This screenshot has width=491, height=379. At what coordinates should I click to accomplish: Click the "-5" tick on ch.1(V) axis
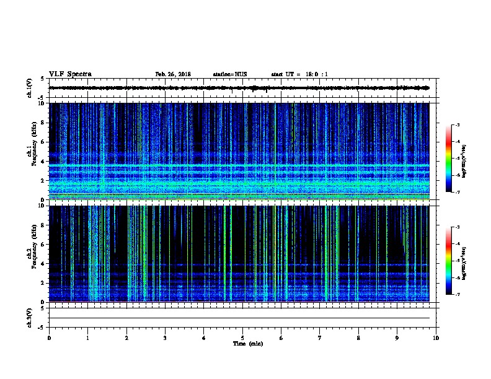(42, 98)
